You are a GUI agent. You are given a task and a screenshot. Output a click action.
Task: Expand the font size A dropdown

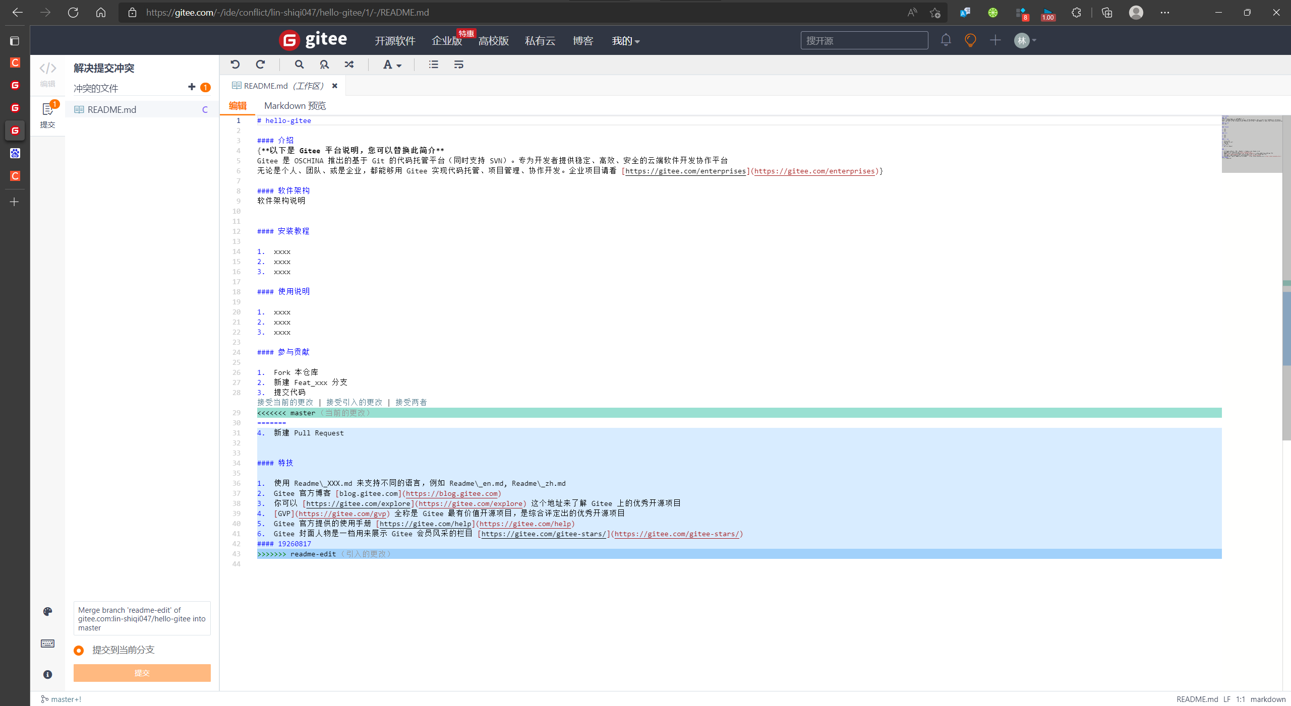coord(392,65)
